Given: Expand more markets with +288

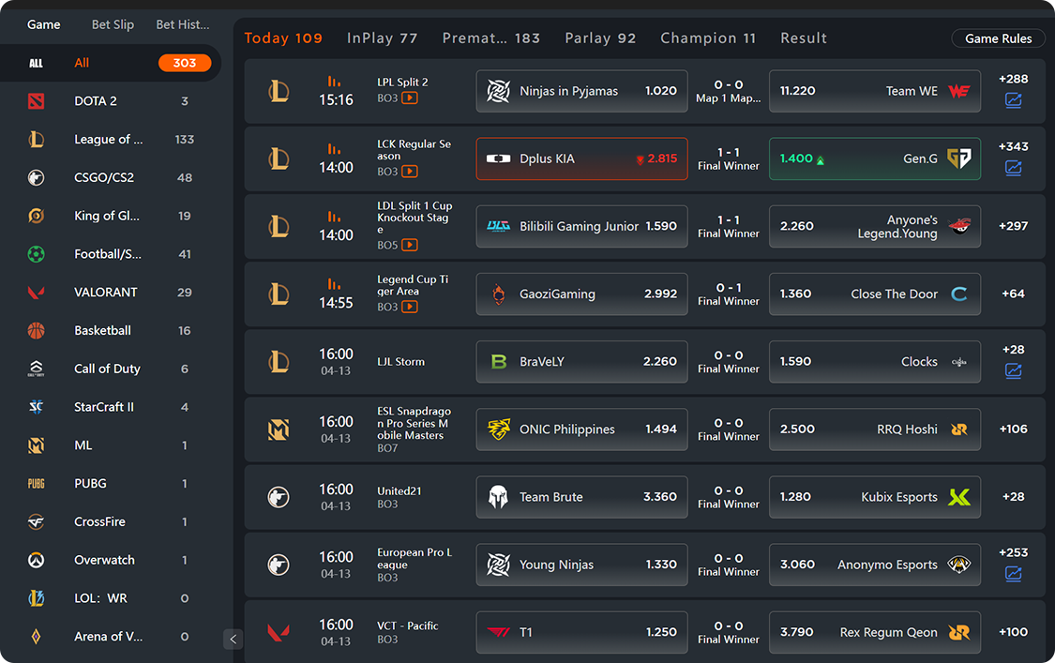Looking at the screenshot, I should coord(1013,80).
